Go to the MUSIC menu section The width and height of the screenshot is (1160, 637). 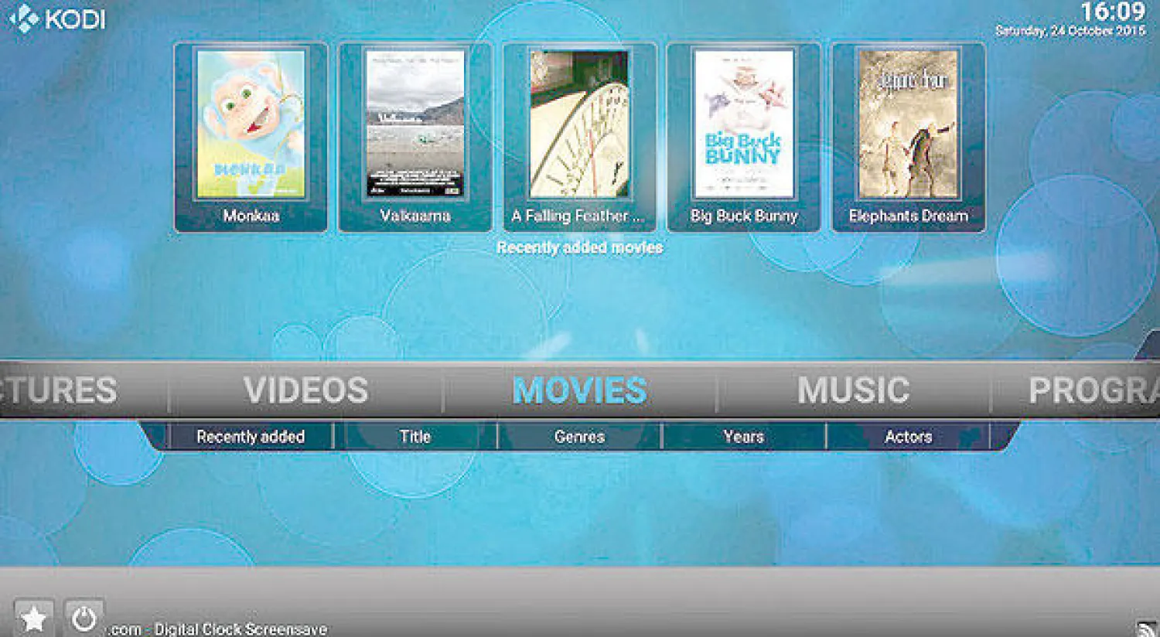(x=853, y=390)
